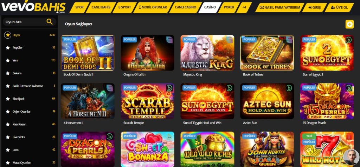Click the search magnifier icon

point(49,22)
